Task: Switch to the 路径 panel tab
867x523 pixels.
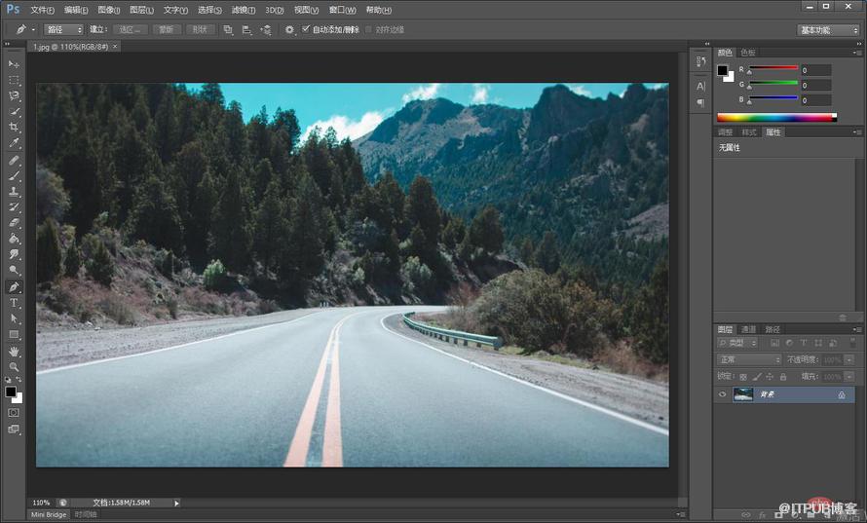Action: coord(773,329)
